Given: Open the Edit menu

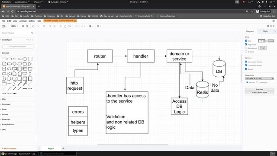Looking at the screenshot, I should coord(9,21).
